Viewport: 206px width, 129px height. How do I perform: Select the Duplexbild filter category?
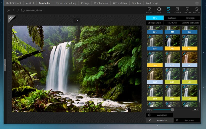(x=172, y=18)
